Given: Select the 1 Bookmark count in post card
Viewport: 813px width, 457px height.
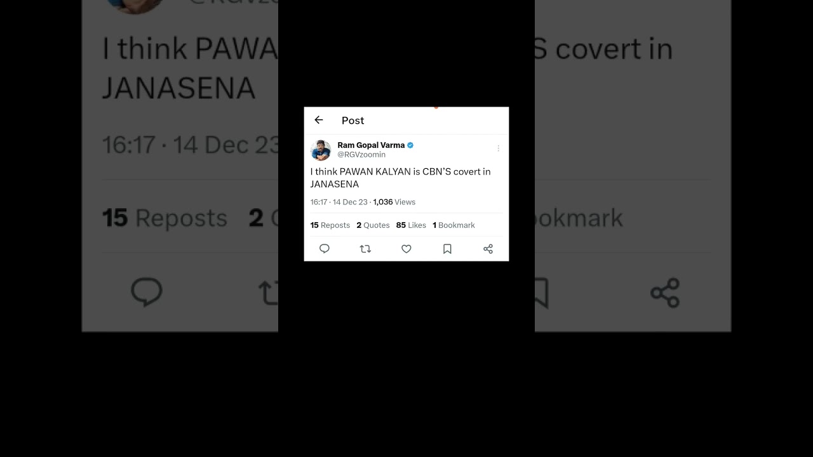Looking at the screenshot, I should click(454, 225).
